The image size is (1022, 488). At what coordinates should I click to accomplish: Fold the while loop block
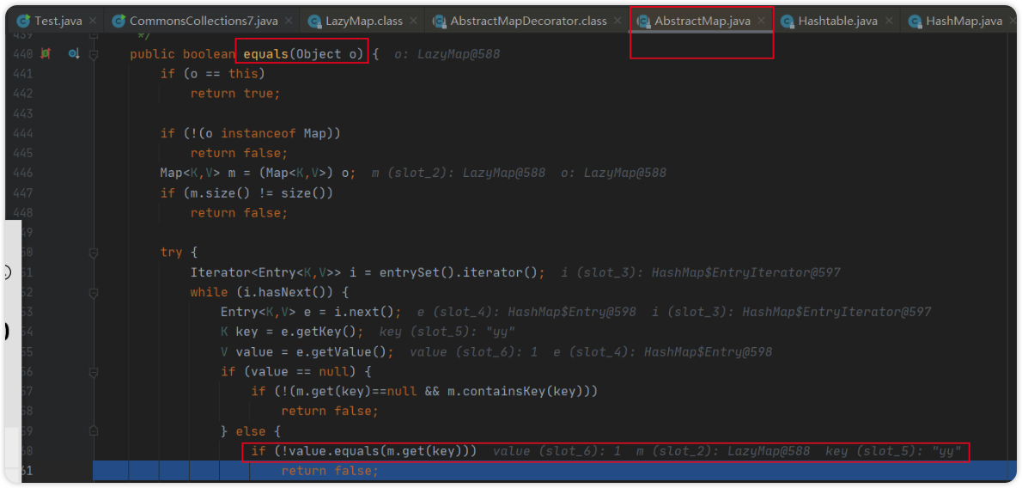(x=94, y=292)
